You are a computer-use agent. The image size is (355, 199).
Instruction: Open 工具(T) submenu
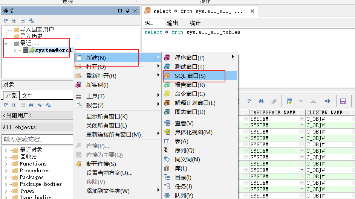[118, 96]
